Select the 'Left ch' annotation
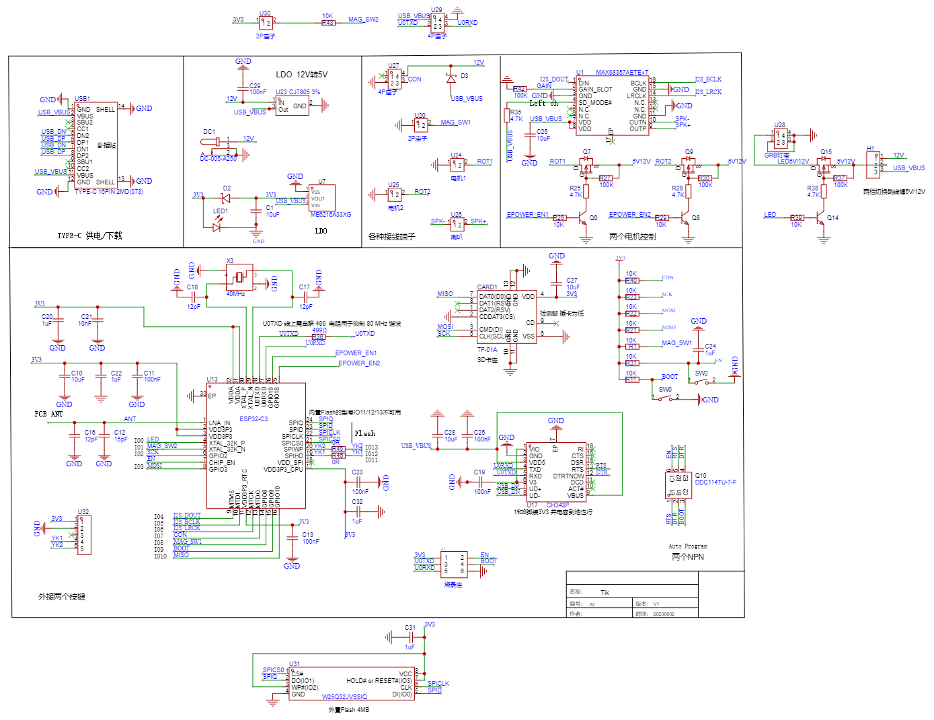934x720 pixels. 543,103
